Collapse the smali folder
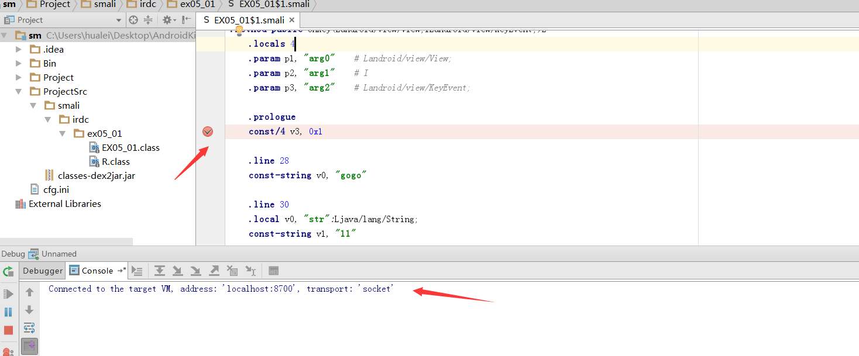859x356 pixels. 34,105
